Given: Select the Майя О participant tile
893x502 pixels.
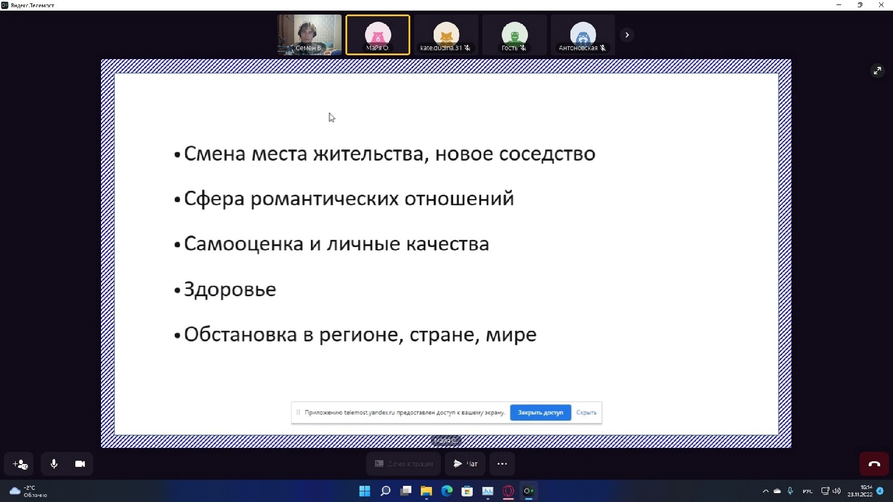Looking at the screenshot, I should 378,35.
